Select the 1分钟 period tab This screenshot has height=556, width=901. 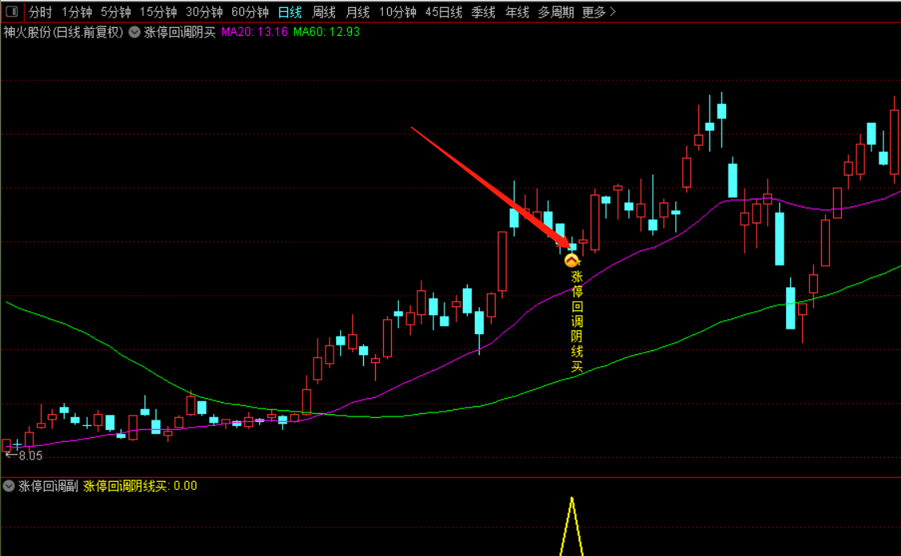click(77, 12)
